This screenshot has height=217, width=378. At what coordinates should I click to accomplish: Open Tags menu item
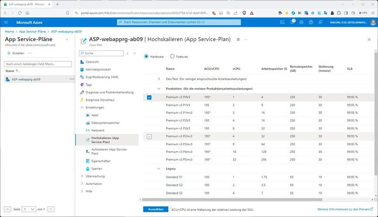pos(89,85)
